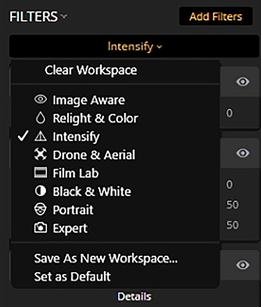
Task: Select the Intensify triangle icon
Action: (40, 136)
